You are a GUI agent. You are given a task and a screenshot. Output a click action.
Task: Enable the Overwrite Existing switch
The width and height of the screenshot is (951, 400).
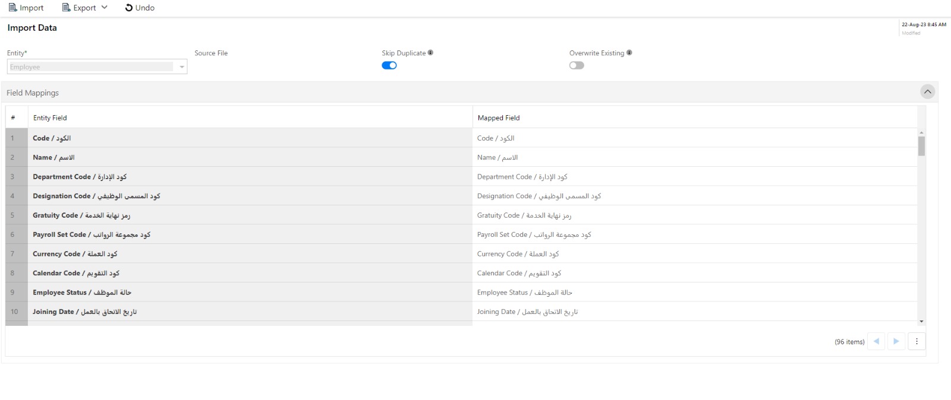(577, 65)
